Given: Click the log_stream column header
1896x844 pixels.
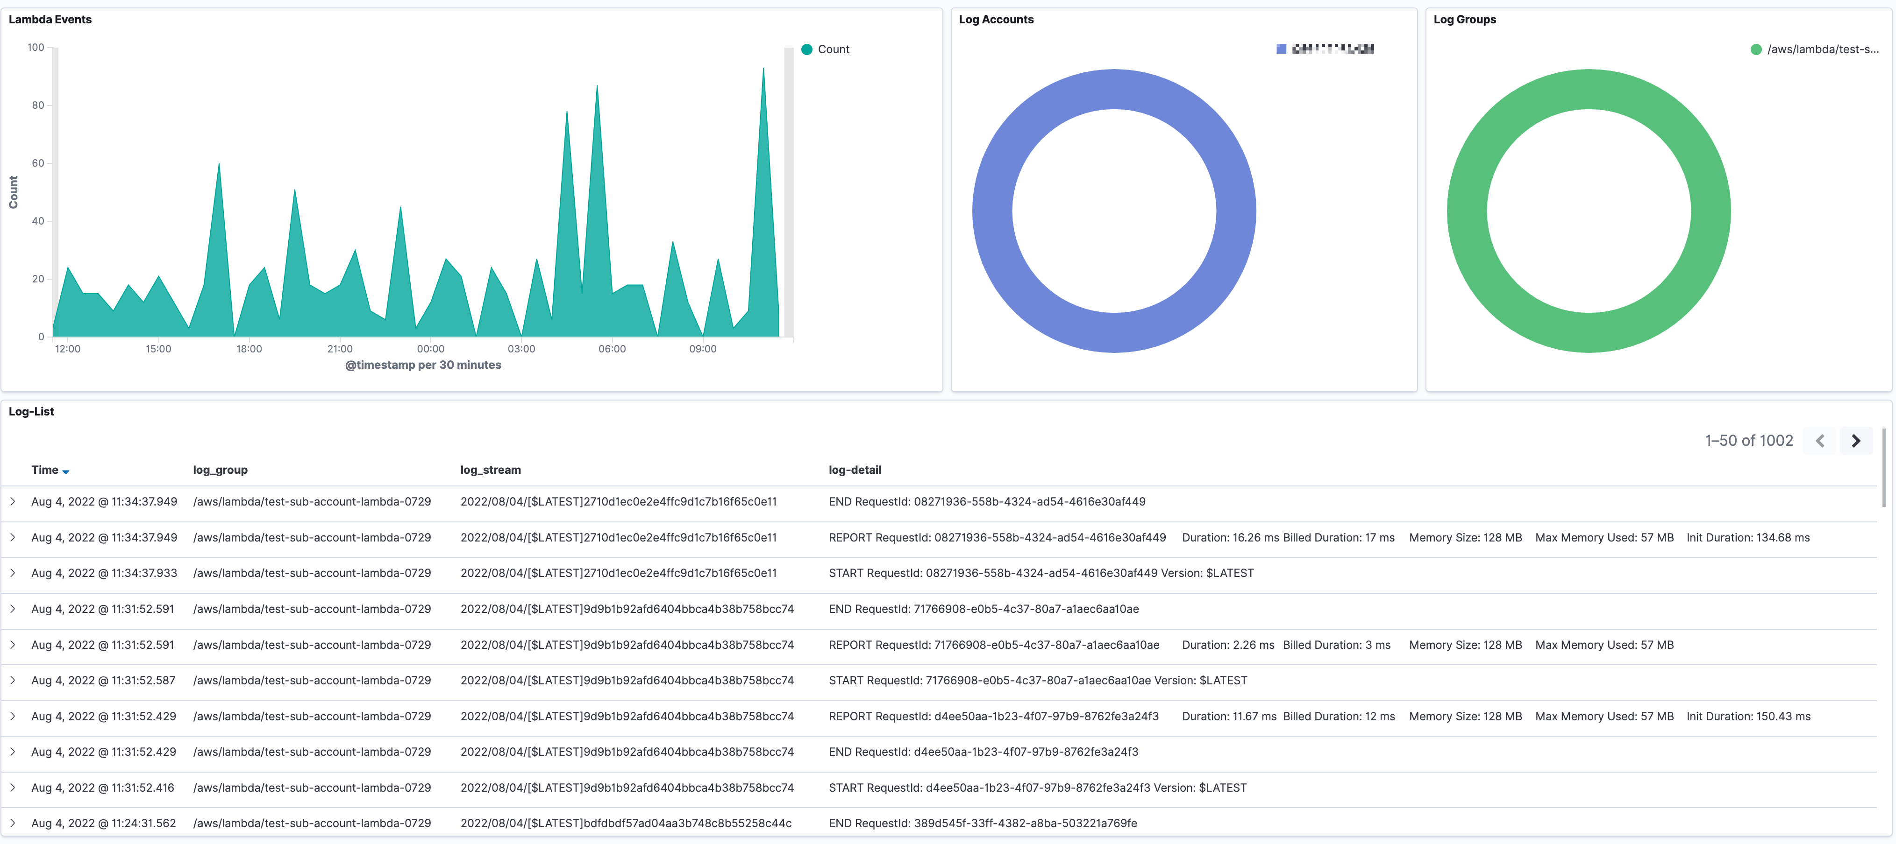Looking at the screenshot, I should [490, 470].
